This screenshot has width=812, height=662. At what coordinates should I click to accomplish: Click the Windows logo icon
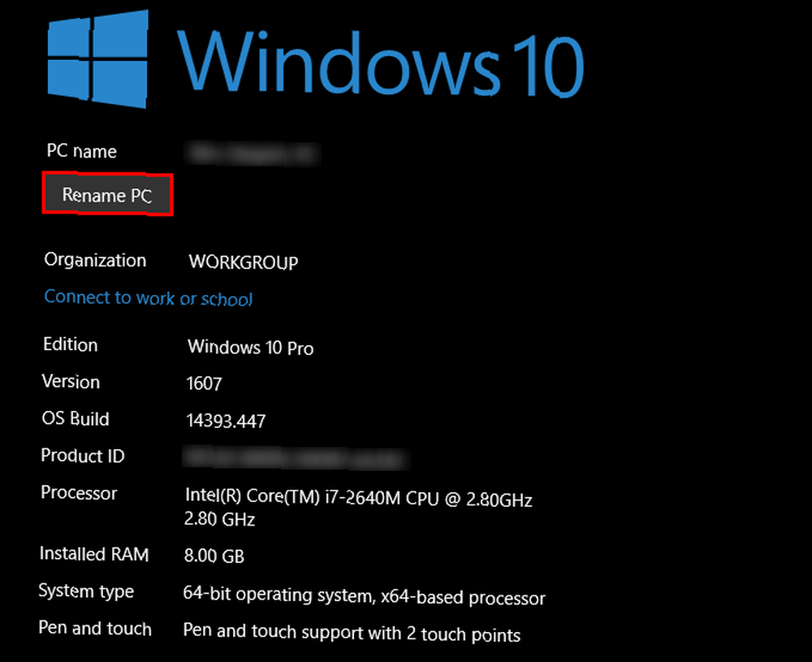pos(98,58)
